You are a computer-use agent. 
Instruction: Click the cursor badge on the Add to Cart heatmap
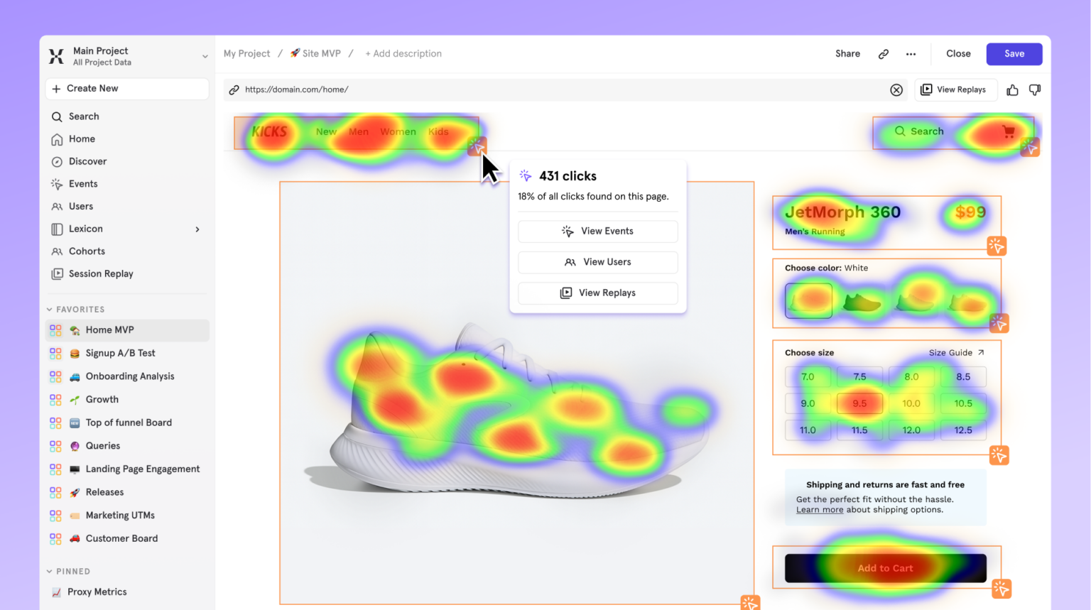[1002, 589]
